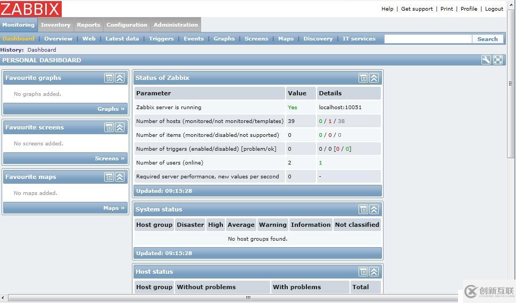516x303 pixels.
Task: Click the Maps » link in Favourite maps
Action: click(114, 208)
